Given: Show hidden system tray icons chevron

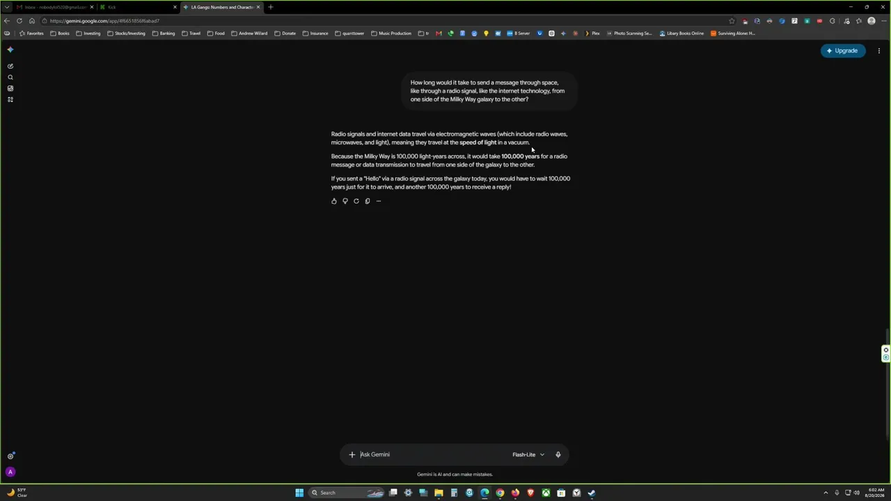Looking at the screenshot, I should [826, 493].
